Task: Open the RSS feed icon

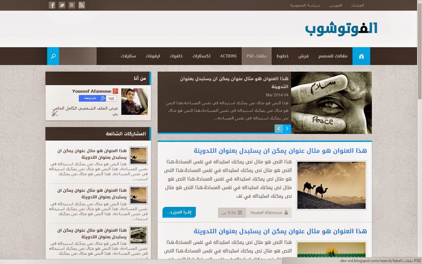Action: click(82, 5)
